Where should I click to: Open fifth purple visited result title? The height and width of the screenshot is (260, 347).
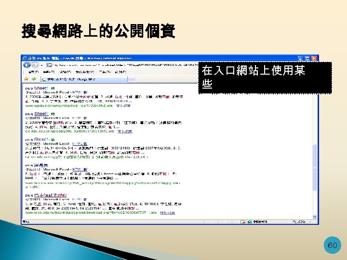tap(50, 195)
